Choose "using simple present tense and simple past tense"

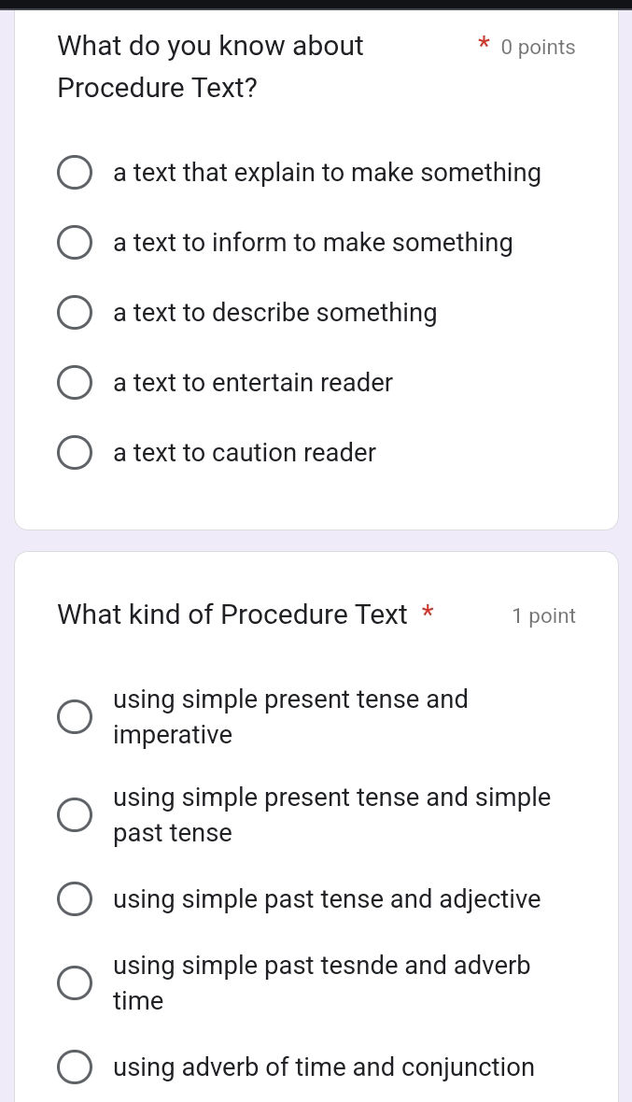click(75, 814)
